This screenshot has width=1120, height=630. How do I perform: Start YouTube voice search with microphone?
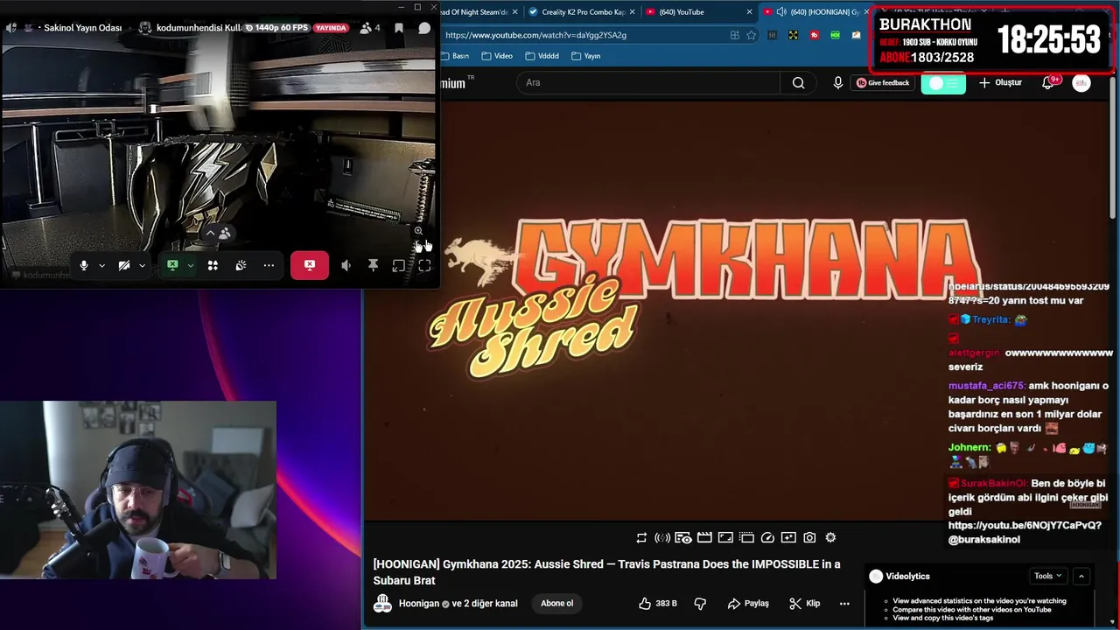838,82
